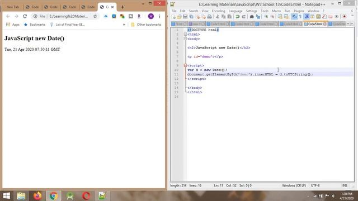Click the date text 'Tue, 21 Apr 2020'
This screenshot has height=201, width=358.
(19, 50)
